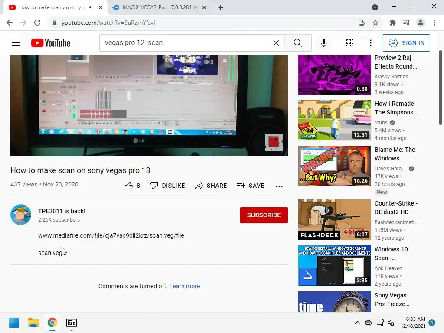The image size is (444, 333).
Task: Click the video player area
Action: [x=149, y=105]
